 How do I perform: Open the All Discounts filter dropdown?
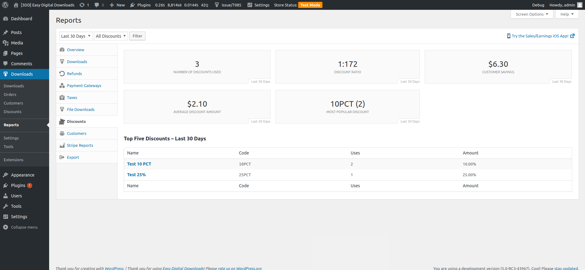[111, 36]
